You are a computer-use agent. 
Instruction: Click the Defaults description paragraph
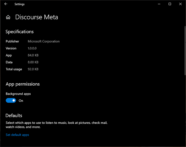57,125
